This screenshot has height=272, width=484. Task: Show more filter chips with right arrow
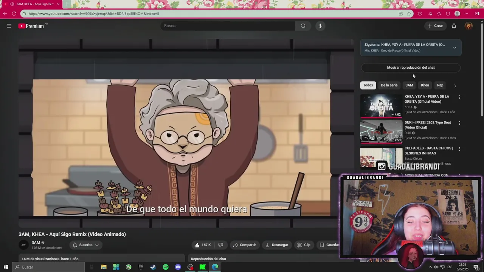455,85
